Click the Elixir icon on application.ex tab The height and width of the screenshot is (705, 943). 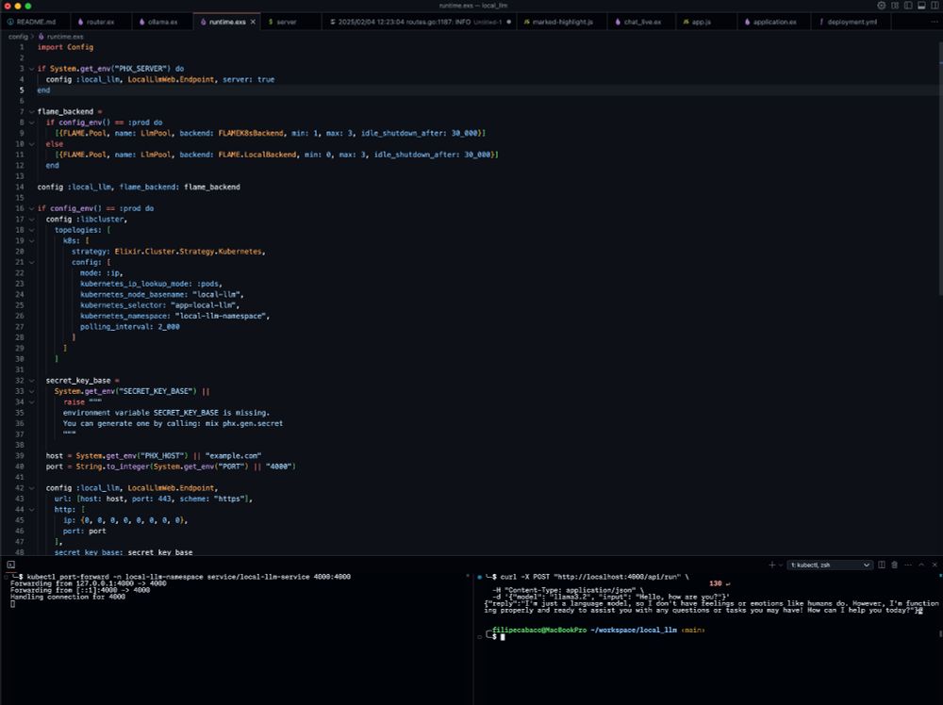pyautogui.click(x=748, y=22)
